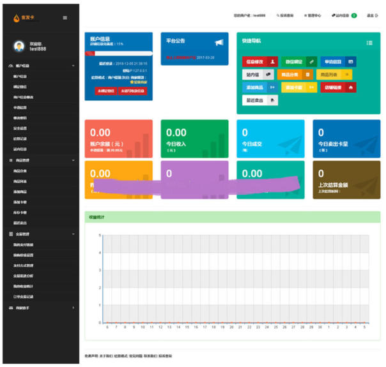Click the list icon in 快捷导航 header
The image size is (386, 367).
[x=369, y=43]
